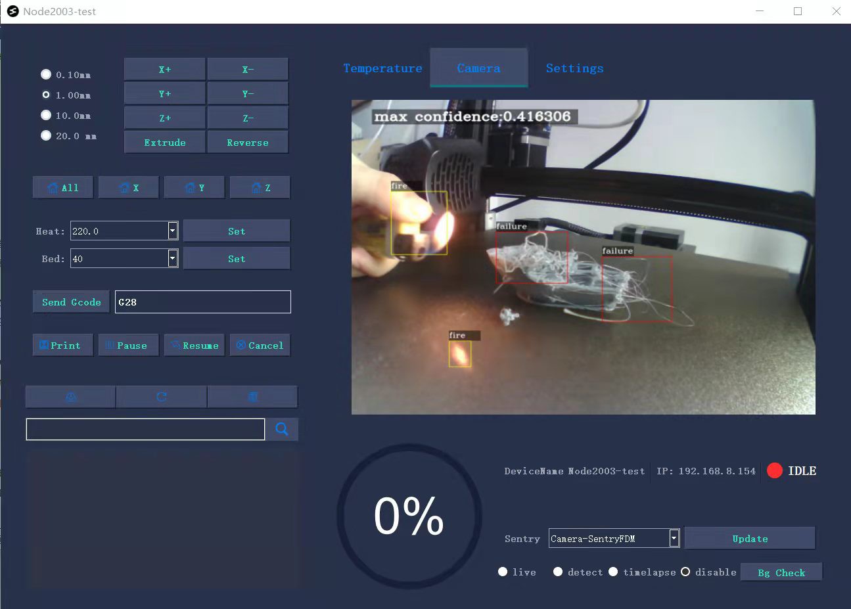The height and width of the screenshot is (609, 851).
Task: Enable detect sentry mode
Action: 558,572
